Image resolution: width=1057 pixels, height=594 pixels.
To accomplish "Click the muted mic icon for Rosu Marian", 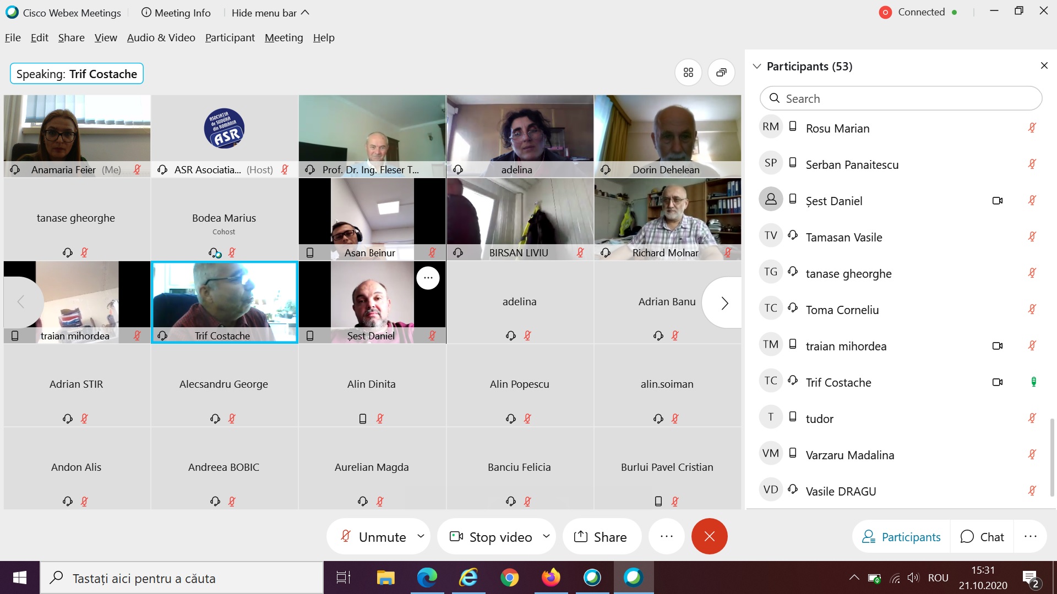I will 1032,128.
